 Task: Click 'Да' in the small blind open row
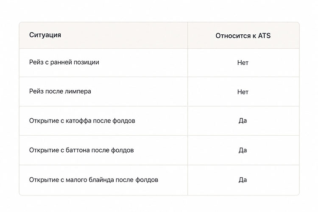243,180
